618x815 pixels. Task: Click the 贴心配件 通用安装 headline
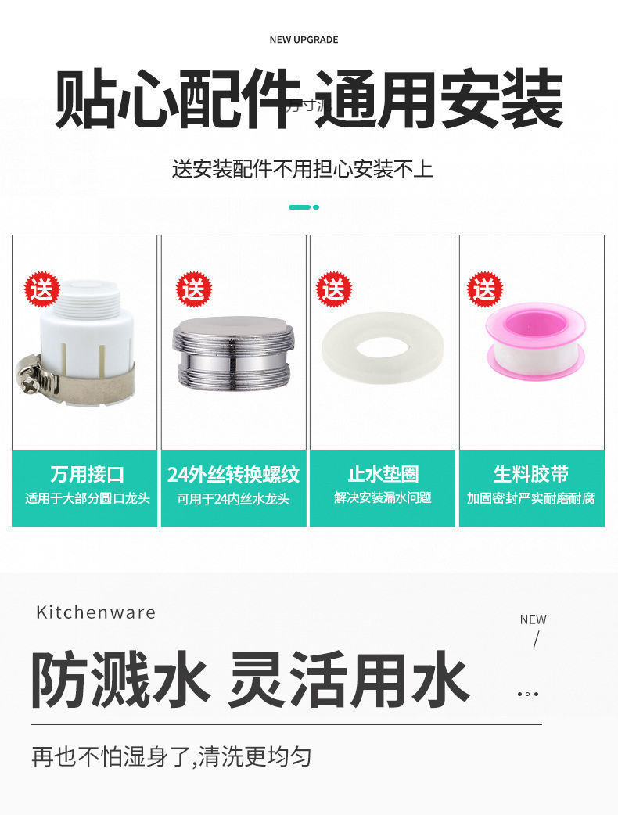[309, 99]
